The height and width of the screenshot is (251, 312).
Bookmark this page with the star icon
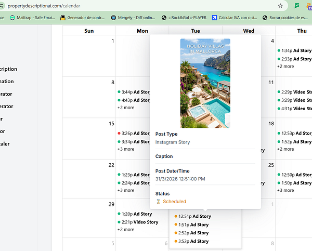(280, 6)
